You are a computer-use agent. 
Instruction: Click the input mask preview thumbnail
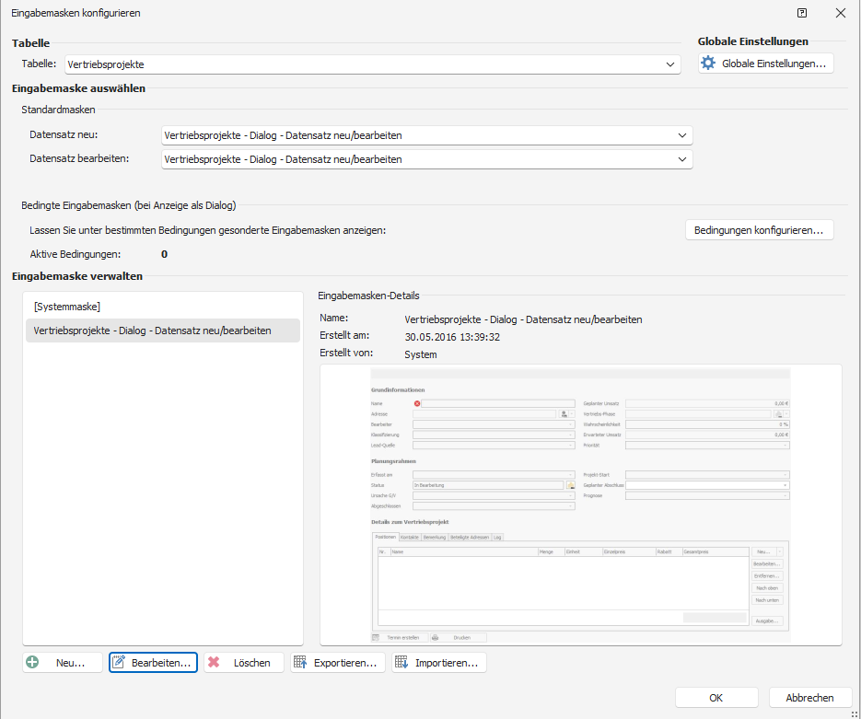point(580,504)
